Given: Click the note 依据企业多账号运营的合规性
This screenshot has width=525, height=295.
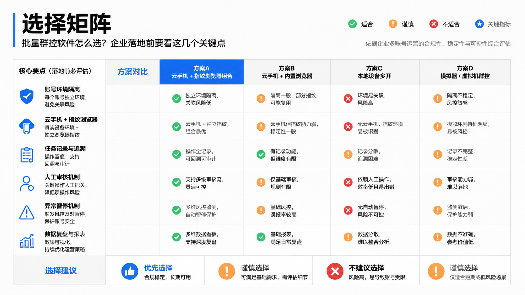Looking at the screenshot, I should click(x=438, y=44).
